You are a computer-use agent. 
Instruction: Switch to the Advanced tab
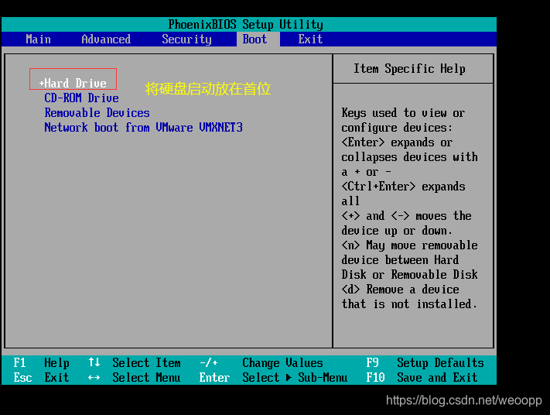tap(106, 39)
